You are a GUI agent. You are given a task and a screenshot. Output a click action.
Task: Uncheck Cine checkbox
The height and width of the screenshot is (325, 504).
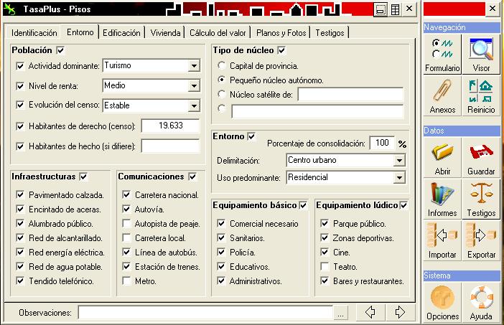click(x=325, y=252)
